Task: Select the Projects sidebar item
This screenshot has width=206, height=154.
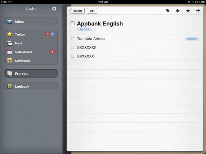Action: [x=31, y=73]
